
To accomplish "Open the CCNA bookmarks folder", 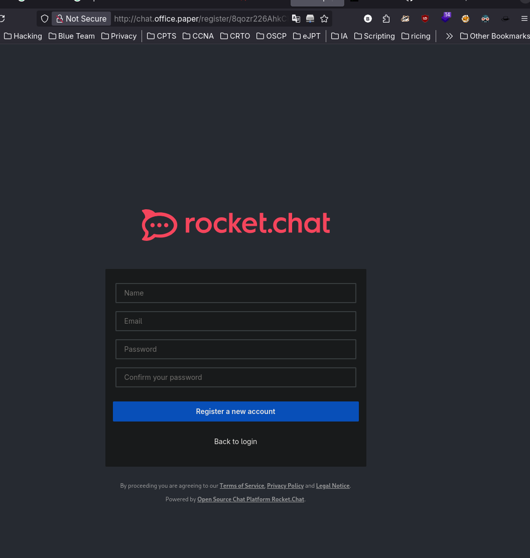I will [x=198, y=36].
